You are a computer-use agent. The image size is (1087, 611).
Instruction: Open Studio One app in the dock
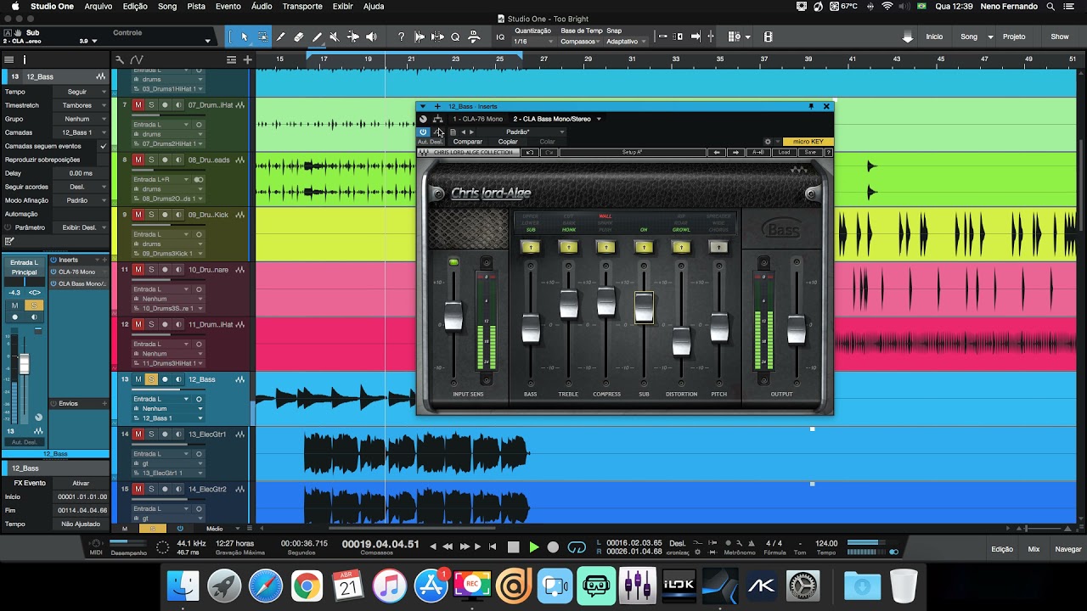coord(720,585)
